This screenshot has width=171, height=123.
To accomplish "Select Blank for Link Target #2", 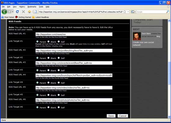I will pos(49,58).
